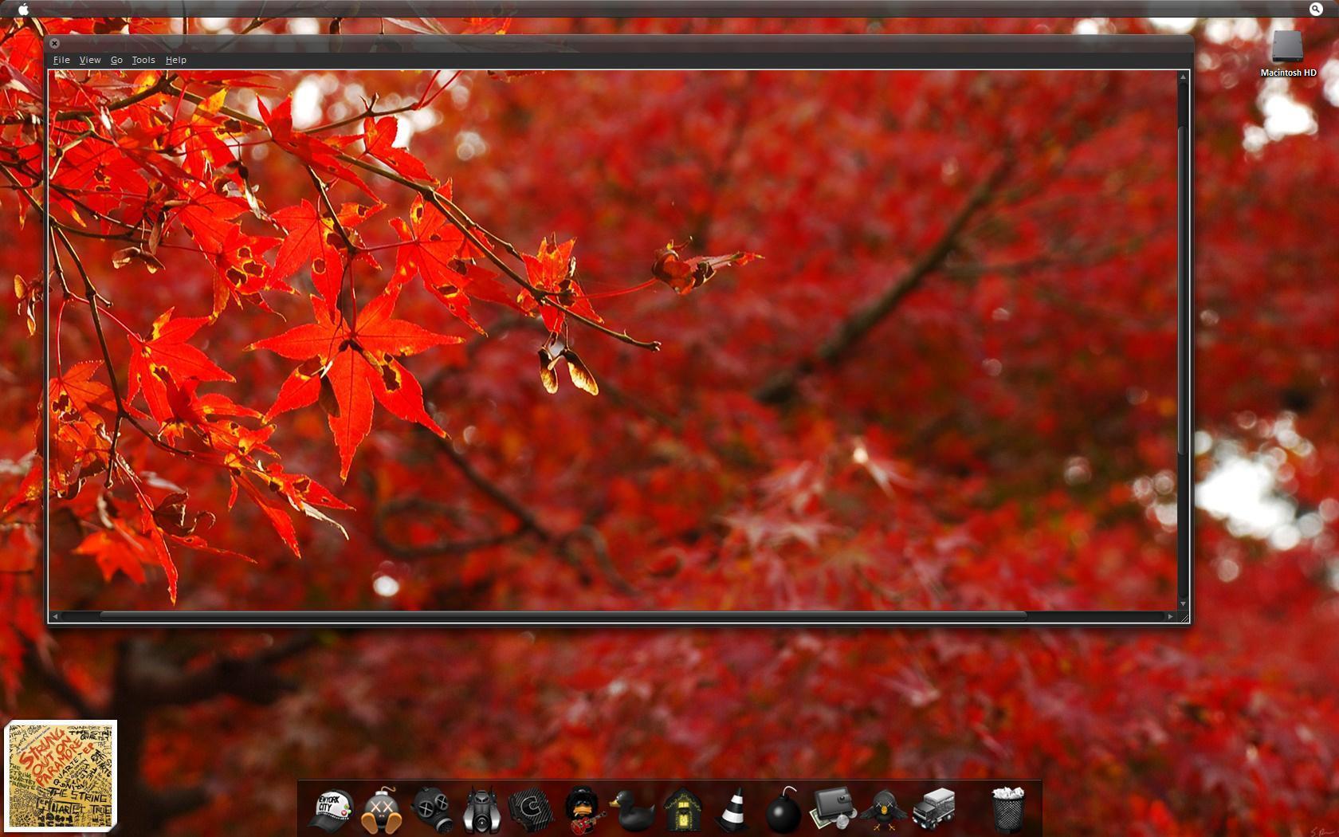Open the View menu
The width and height of the screenshot is (1339, 837).
tap(90, 60)
